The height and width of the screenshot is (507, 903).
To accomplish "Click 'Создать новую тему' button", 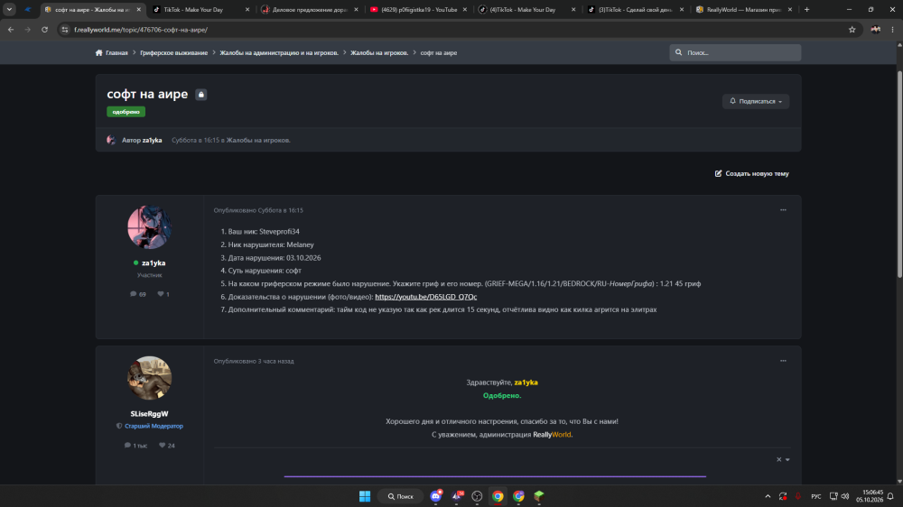I will pyautogui.click(x=751, y=173).
